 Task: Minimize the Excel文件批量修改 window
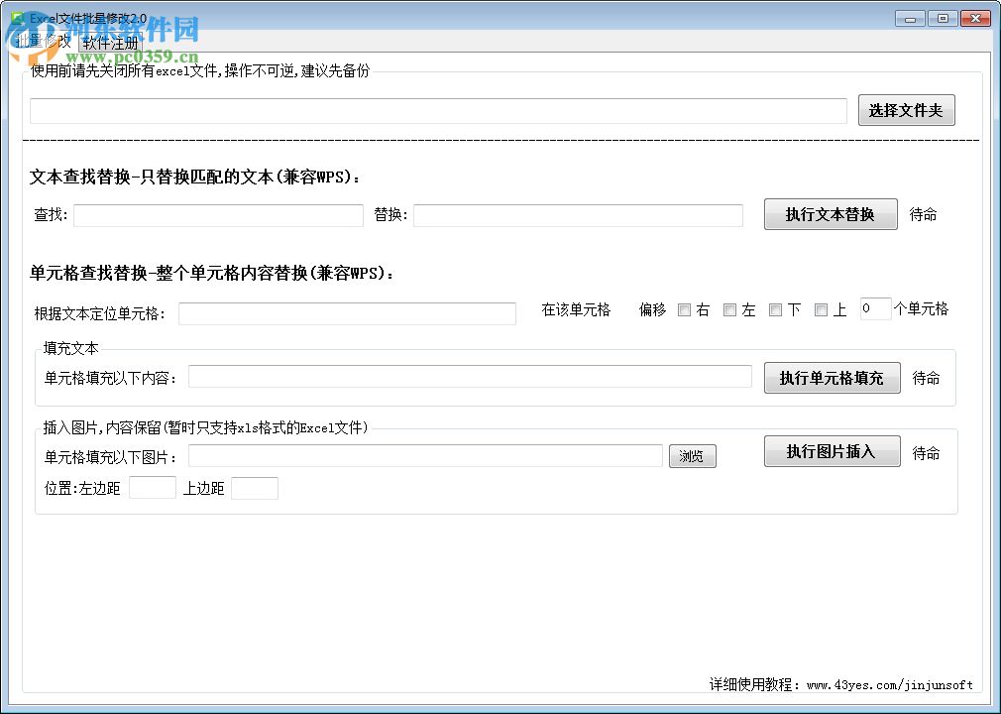point(911,19)
